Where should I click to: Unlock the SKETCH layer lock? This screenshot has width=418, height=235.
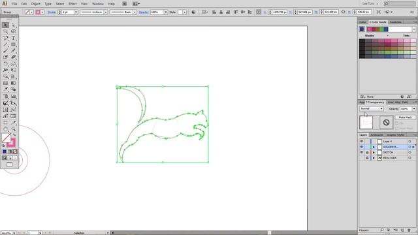pos(367,152)
